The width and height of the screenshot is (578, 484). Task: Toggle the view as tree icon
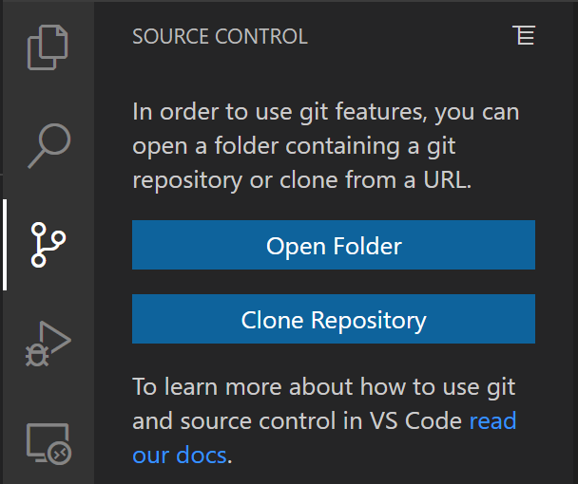[523, 36]
